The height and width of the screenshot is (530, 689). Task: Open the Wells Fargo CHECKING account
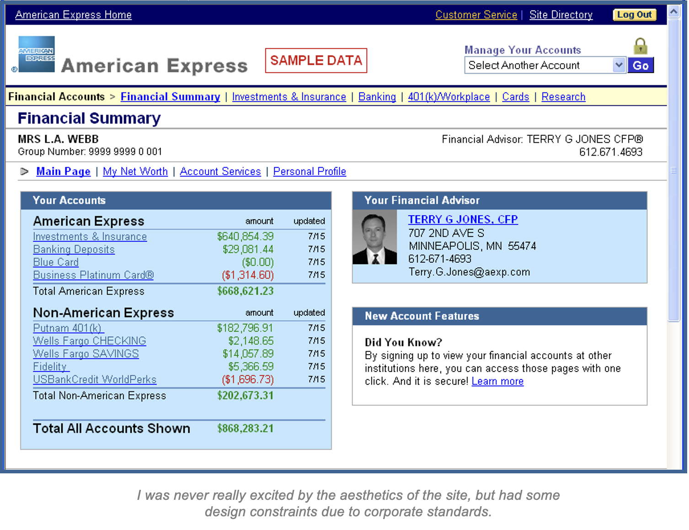tap(89, 341)
